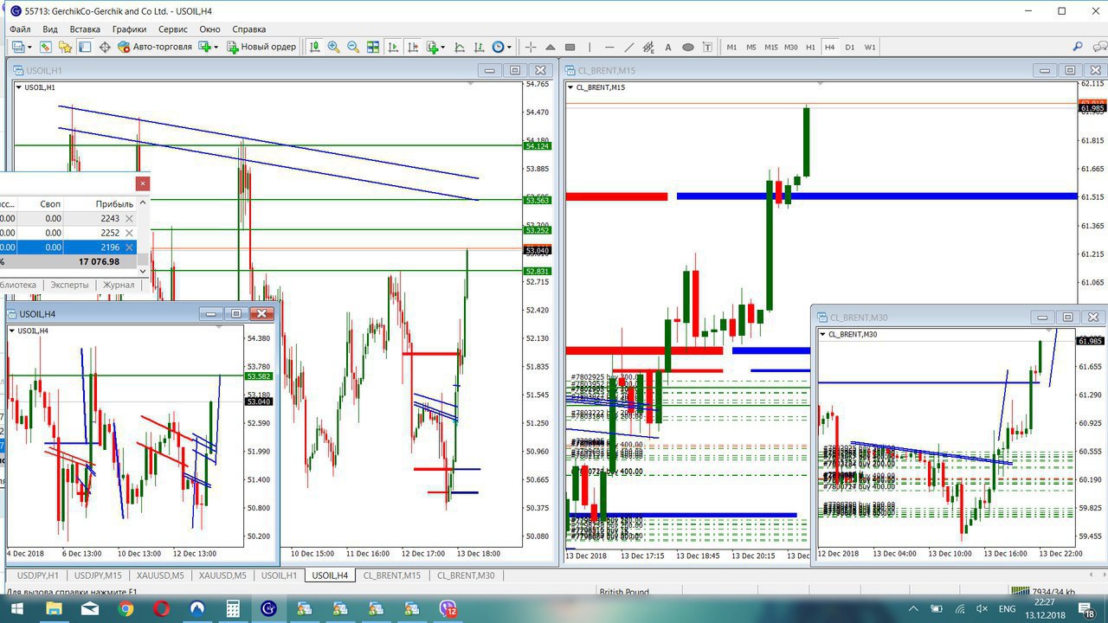Switch to CL_BRENT,M30 chart tab
This screenshot has width=1108, height=623.
pyautogui.click(x=466, y=575)
